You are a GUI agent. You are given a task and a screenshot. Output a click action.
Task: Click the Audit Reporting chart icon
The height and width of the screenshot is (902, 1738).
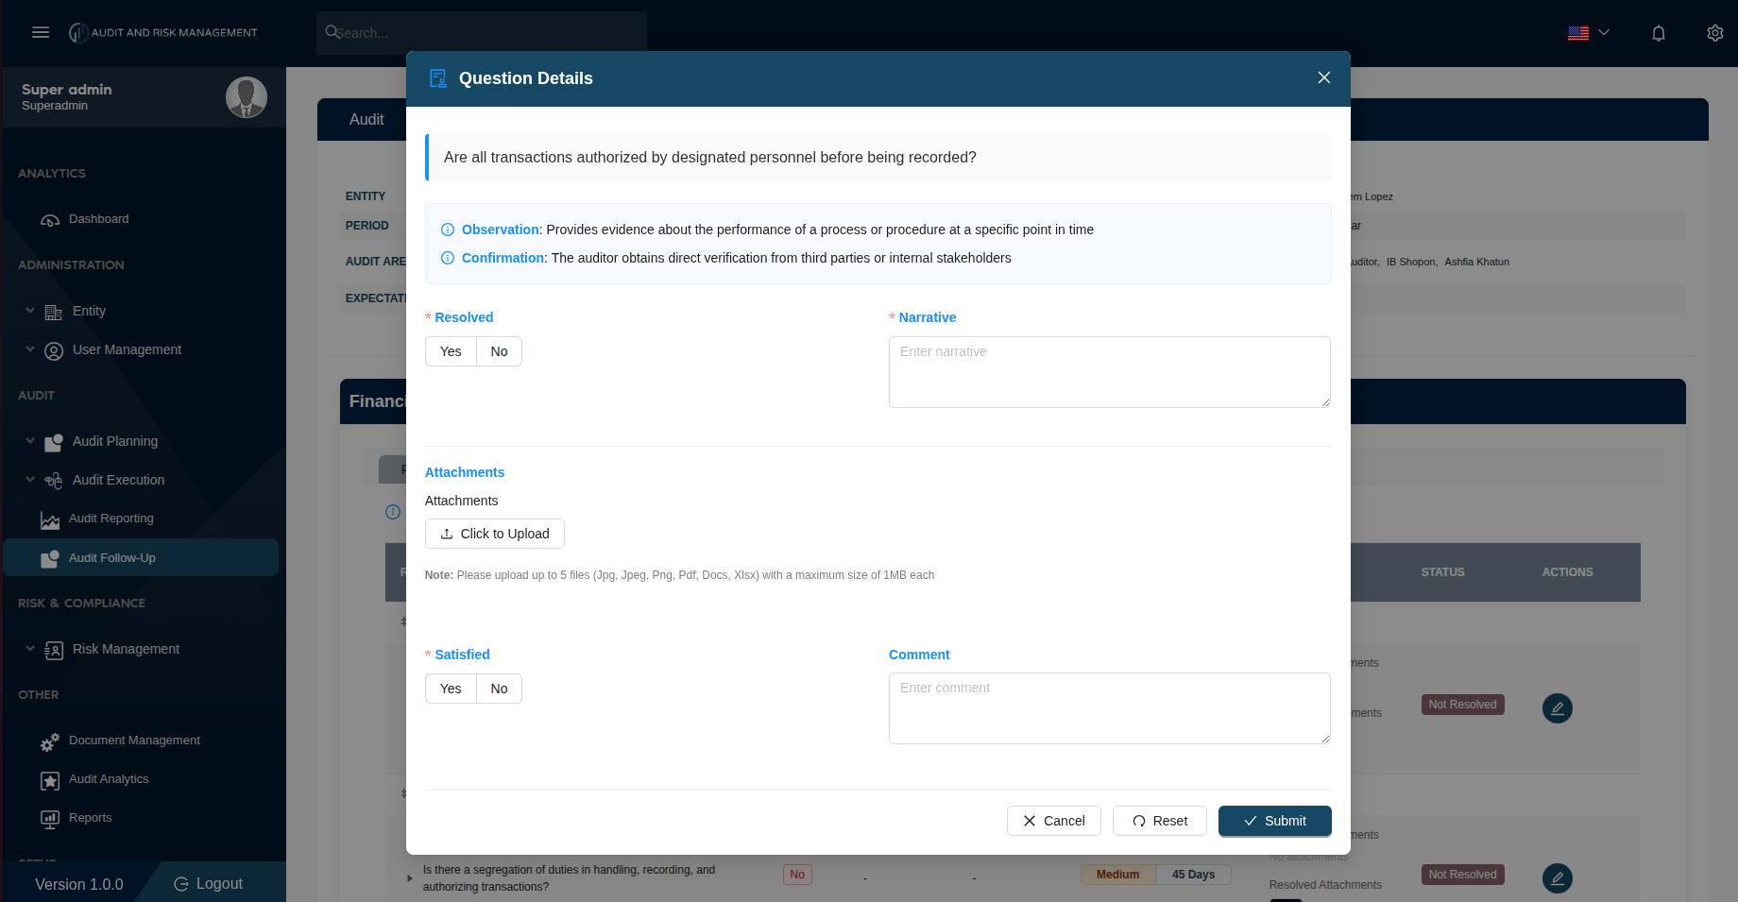click(50, 520)
